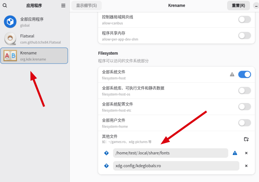
Task: Click the Filesystem section heading
Action: [108, 53]
